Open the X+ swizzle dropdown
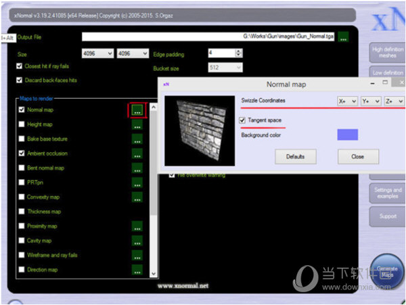Viewport: 406px width, 305px height. click(348, 101)
